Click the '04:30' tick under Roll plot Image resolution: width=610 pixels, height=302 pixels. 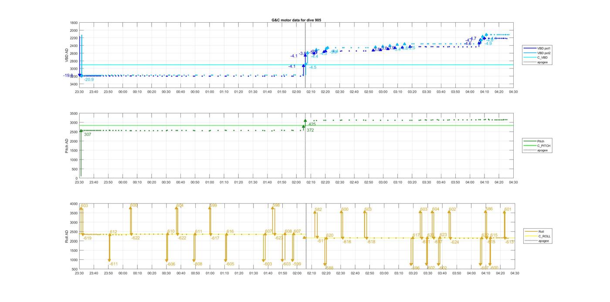click(515, 273)
